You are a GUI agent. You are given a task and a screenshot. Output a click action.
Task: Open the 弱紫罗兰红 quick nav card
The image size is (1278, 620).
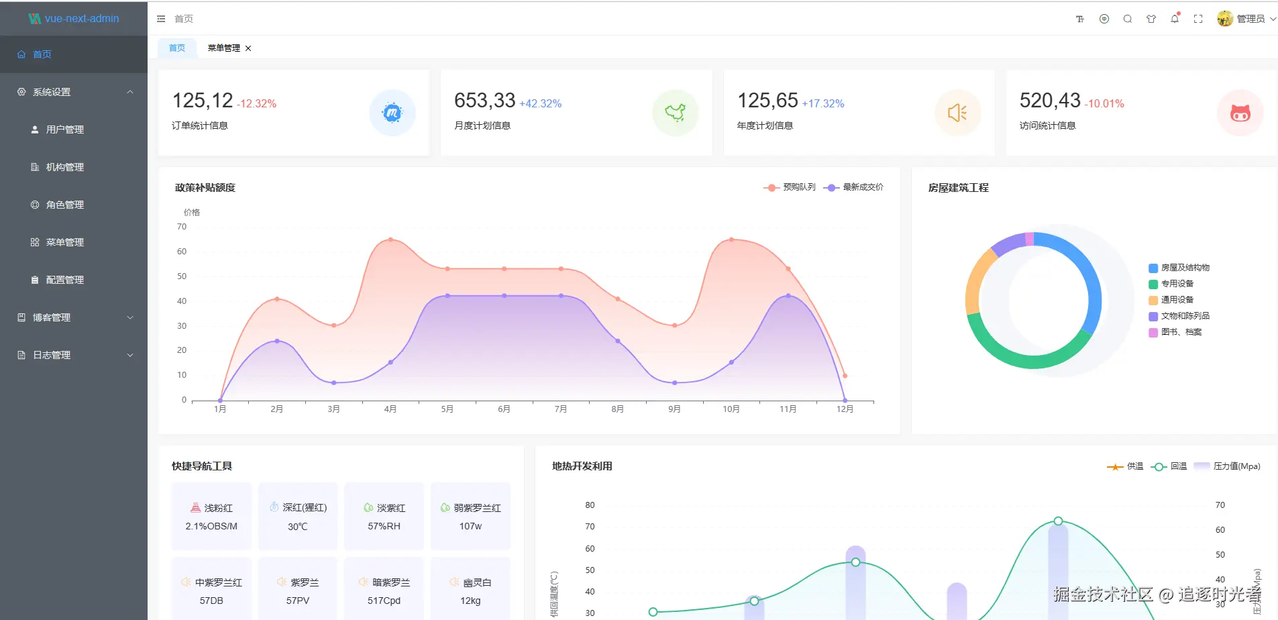point(470,516)
